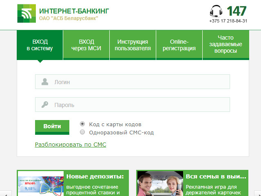This screenshot has height=196, width=261.
Task: Click the Одноразовый СМС-код label
Action: (122, 132)
